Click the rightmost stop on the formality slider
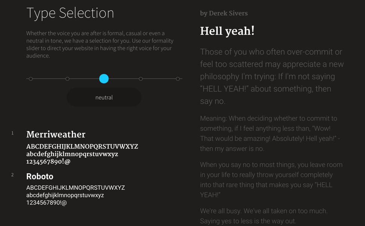 pyautogui.click(x=178, y=79)
